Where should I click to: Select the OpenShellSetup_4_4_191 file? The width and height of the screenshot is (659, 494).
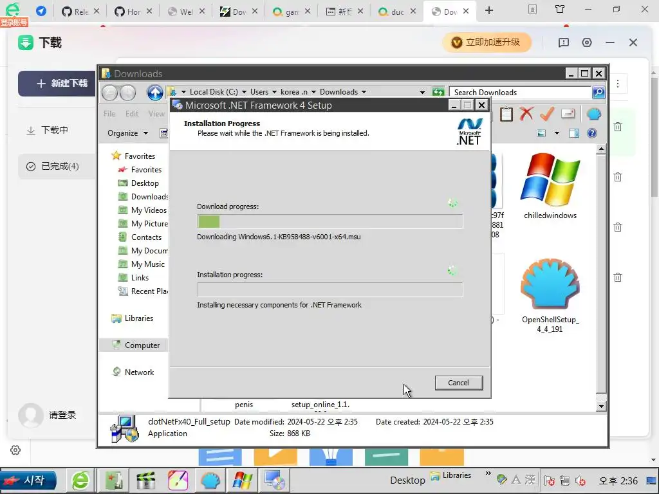pyautogui.click(x=550, y=296)
